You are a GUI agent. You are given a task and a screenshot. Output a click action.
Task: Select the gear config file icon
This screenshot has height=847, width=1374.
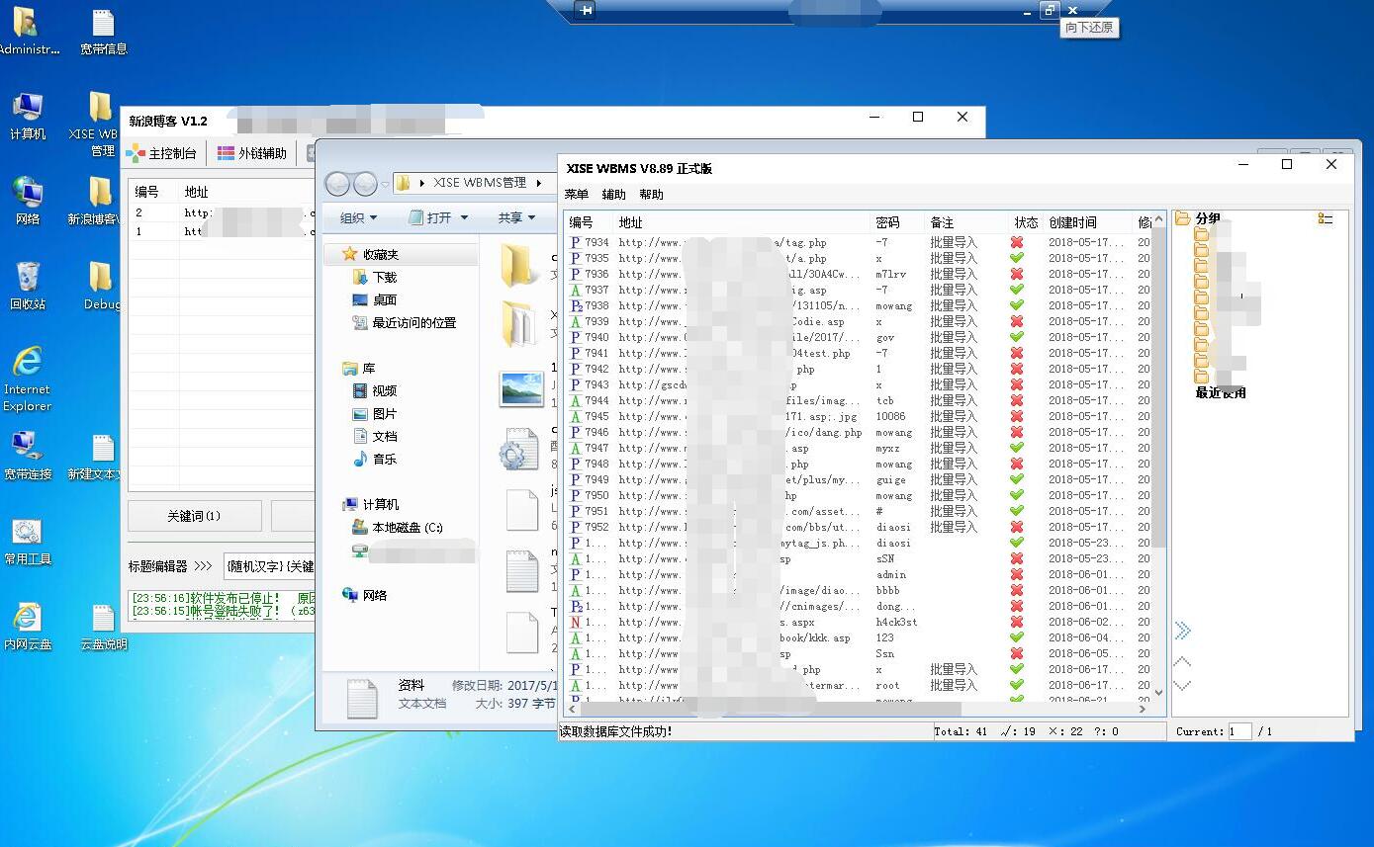click(519, 451)
